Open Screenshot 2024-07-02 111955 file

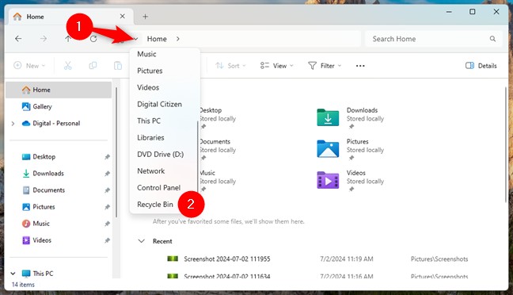pyautogui.click(x=227, y=259)
